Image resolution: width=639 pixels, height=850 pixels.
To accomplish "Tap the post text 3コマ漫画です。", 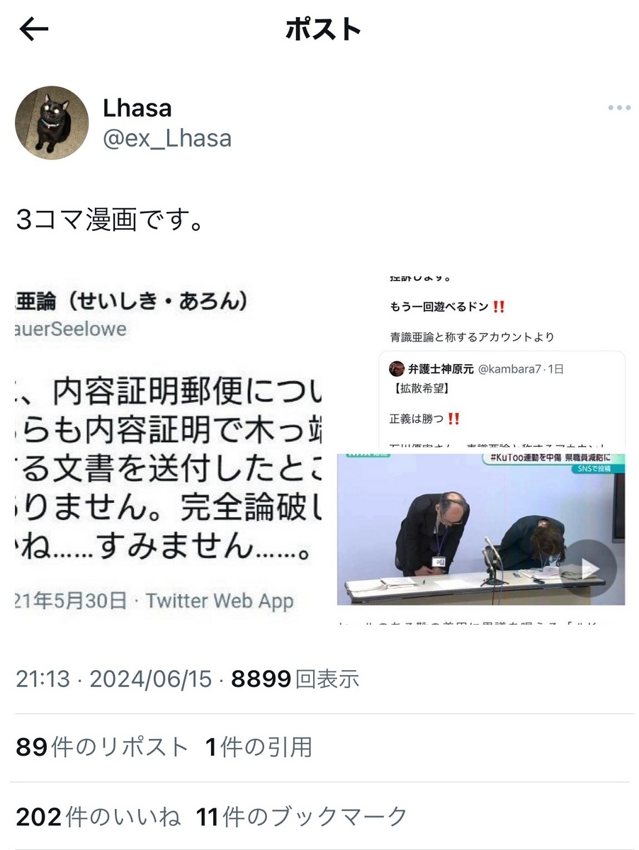I will point(111,220).
